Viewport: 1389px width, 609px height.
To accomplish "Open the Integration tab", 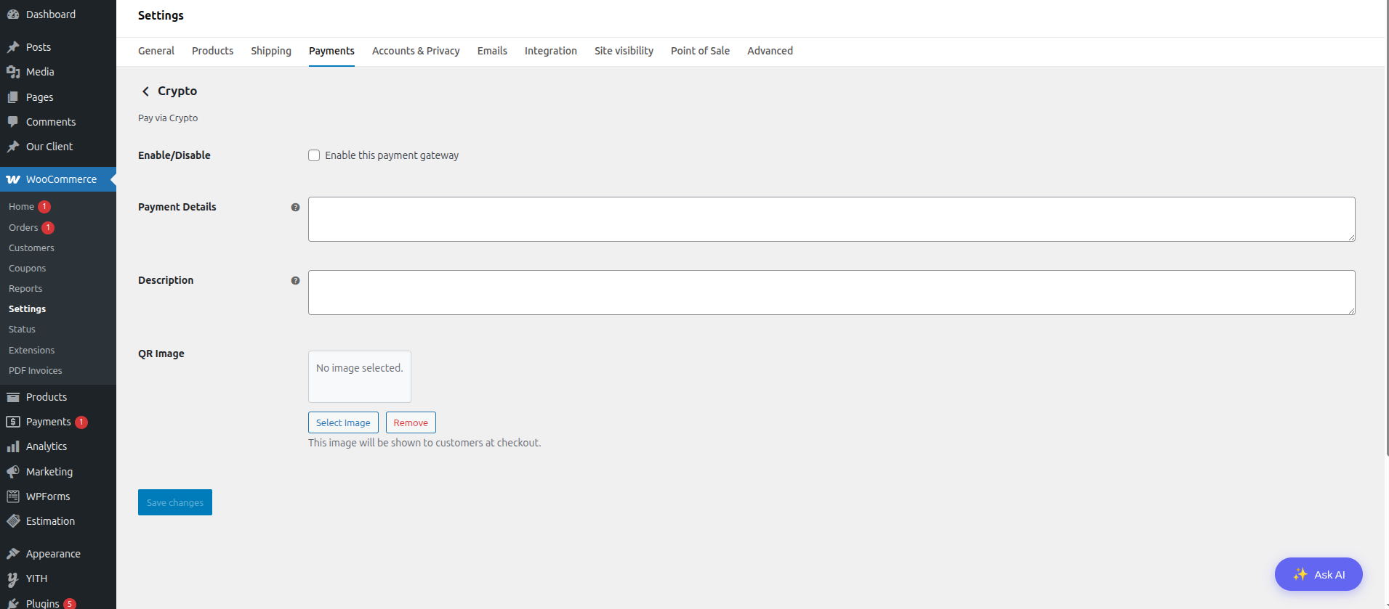I will [x=551, y=51].
